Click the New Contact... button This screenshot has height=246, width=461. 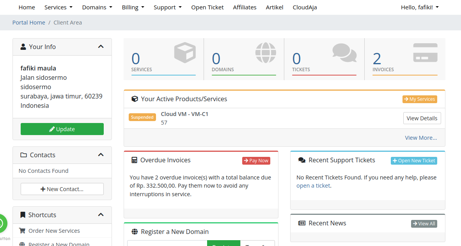pyautogui.click(x=62, y=189)
